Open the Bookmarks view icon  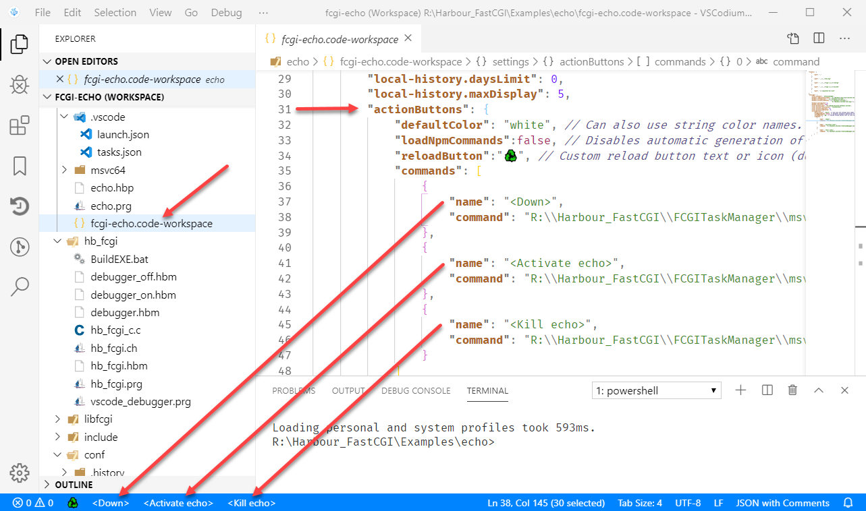point(20,166)
